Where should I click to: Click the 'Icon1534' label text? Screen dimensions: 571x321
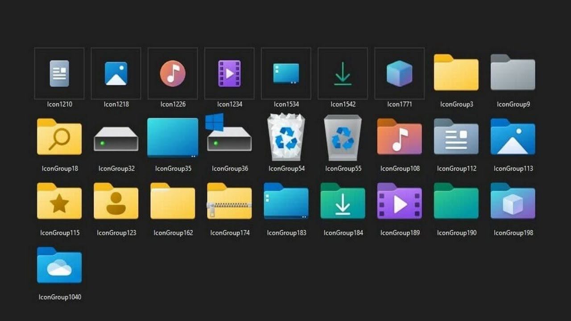pos(286,104)
